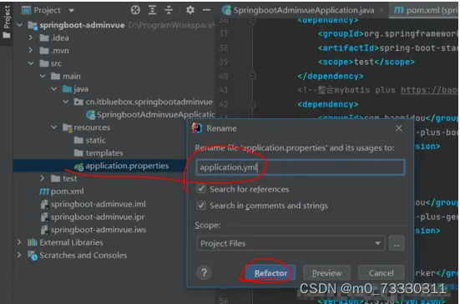Switch to pom.xml editor tab
Screen dimensions: 460x304
tap(424, 11)
